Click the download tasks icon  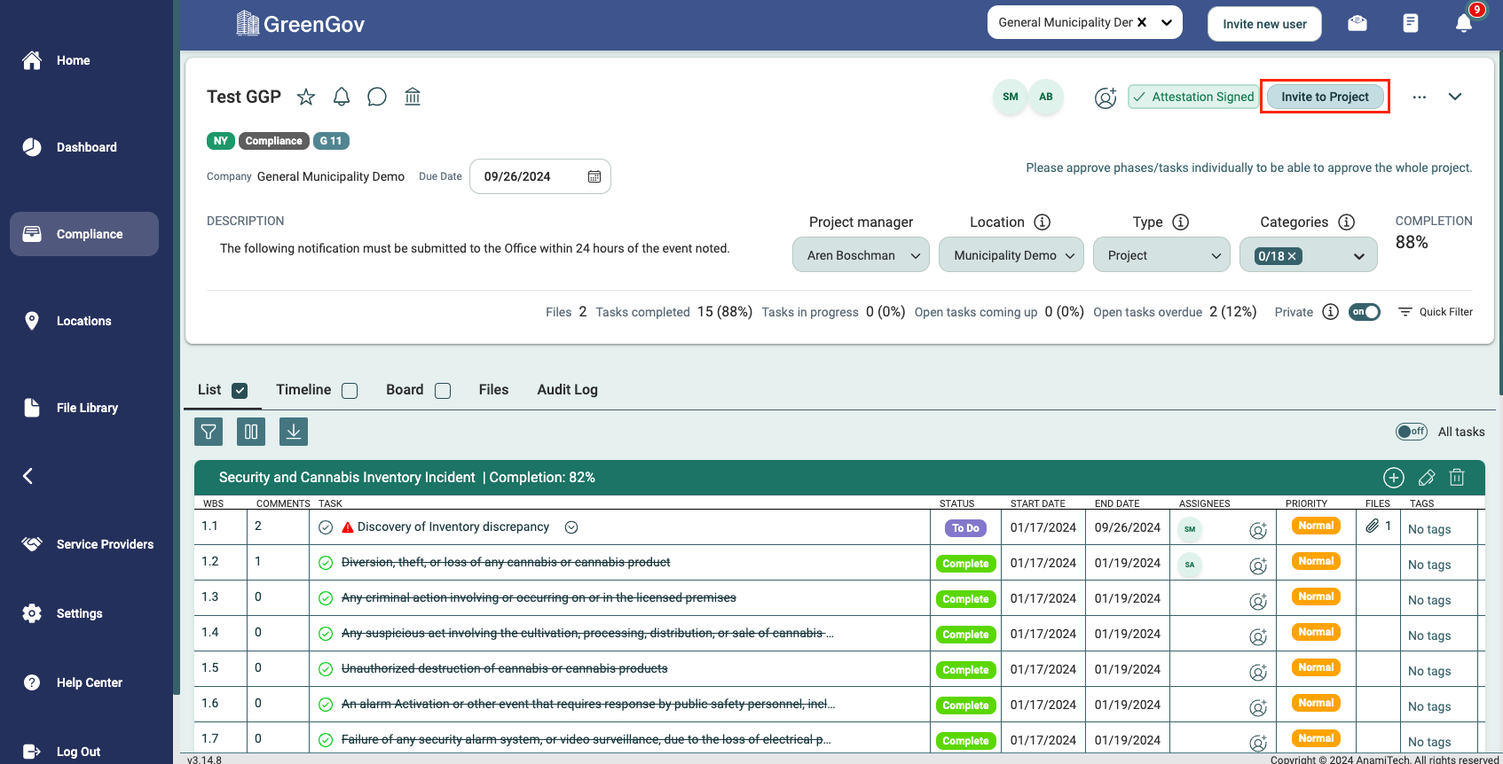pyautogui.click(x=294, y=432)
